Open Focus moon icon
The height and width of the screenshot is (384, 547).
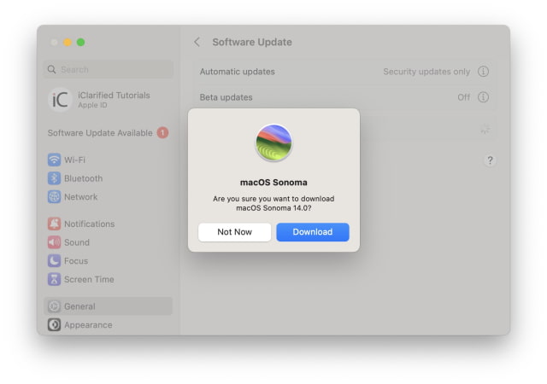tap(54, 261)
